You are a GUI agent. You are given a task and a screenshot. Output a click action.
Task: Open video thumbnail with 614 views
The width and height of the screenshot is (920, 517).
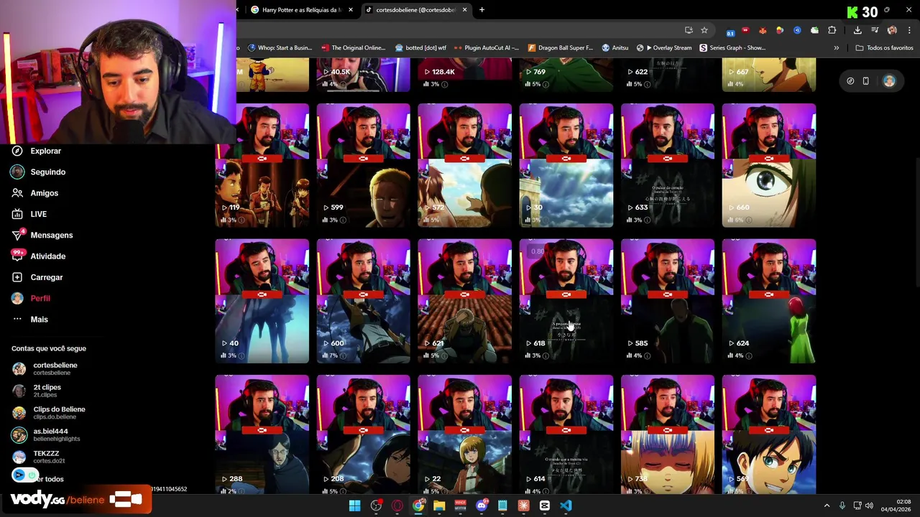[x=566, y=434]
